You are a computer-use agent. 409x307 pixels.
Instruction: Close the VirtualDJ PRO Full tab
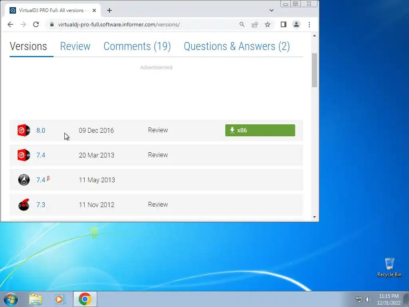coord(94,10)
